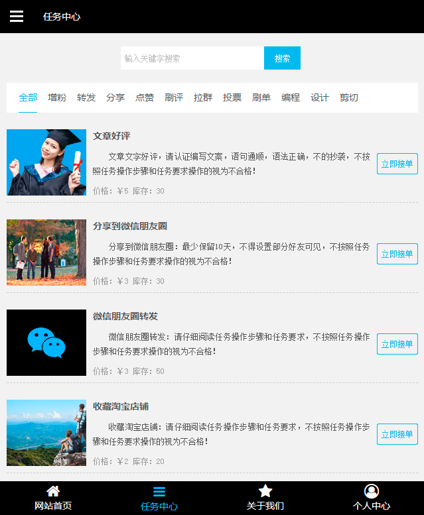
Task: Select the 转发 category tab
Action: click(x=86, y=97)
